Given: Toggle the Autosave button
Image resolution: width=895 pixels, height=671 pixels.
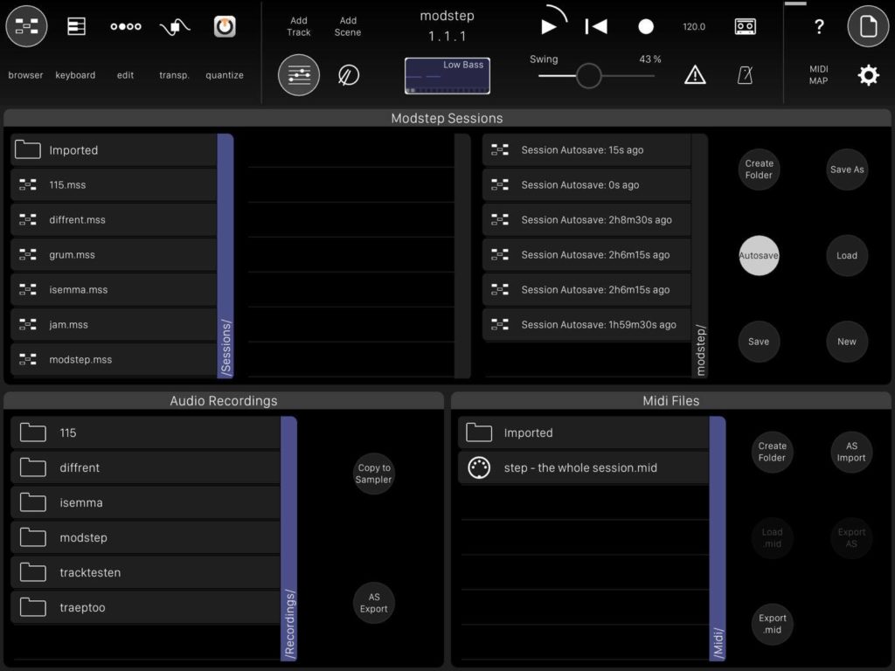Looking at the screenshot, I should point(759,256).
